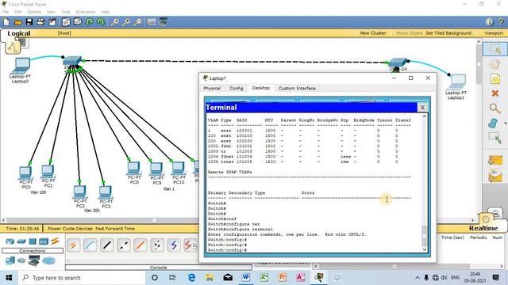Select the red Serial DTE connection

click(x=190, y=245)
